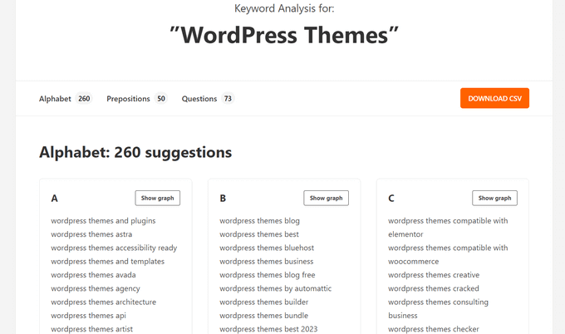Click the Download CSV button
The width and height of the screenshot is (565, 334).
pos(494,98)
